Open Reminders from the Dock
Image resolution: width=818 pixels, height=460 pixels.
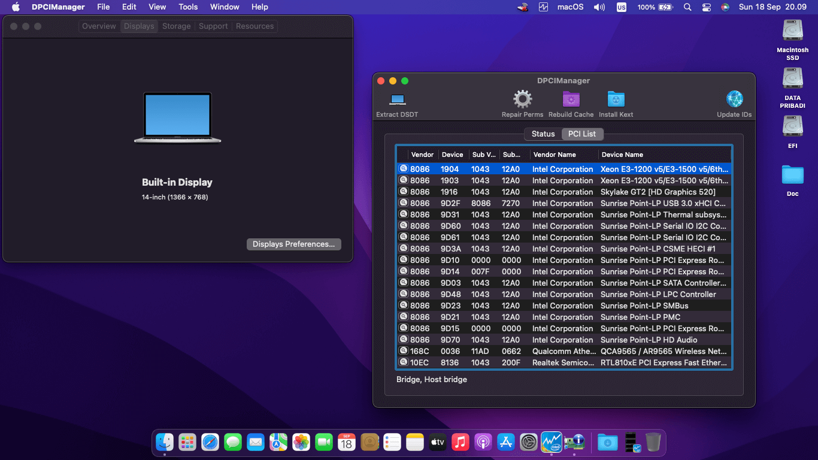coord(392,442)
